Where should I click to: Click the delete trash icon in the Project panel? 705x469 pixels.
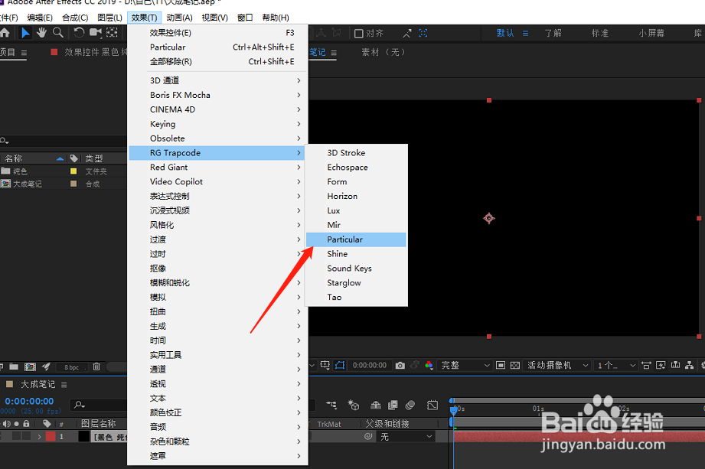point(96,366)
